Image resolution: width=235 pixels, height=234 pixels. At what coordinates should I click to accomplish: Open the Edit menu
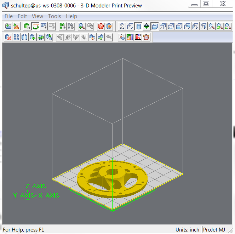[x=22, y=16]
